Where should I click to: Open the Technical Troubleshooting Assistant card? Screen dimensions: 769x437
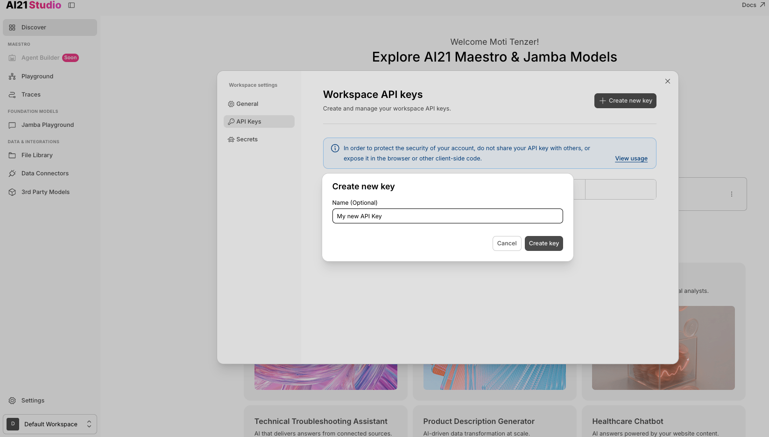(325, 422)
